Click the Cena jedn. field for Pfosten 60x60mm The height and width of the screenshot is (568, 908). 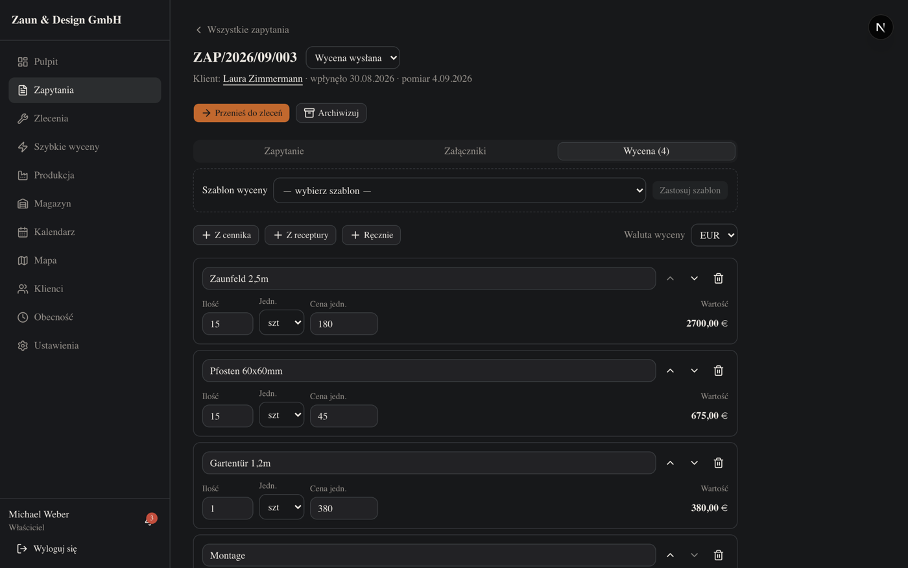tap(344, 416)
